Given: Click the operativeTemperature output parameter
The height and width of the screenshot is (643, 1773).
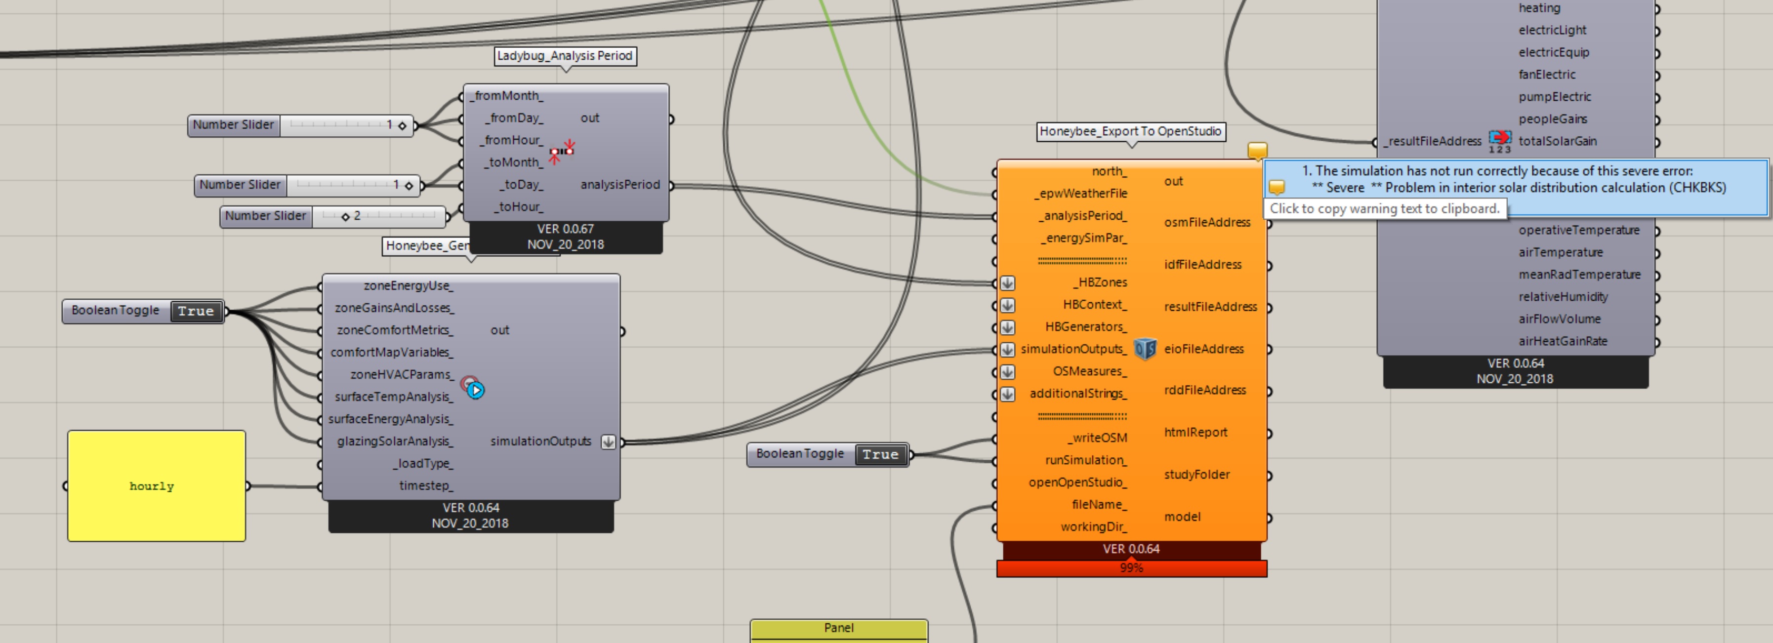Looking at the screenshot, I should point(1579,230).
